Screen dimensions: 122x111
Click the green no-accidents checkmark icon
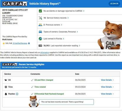(40, 11)
